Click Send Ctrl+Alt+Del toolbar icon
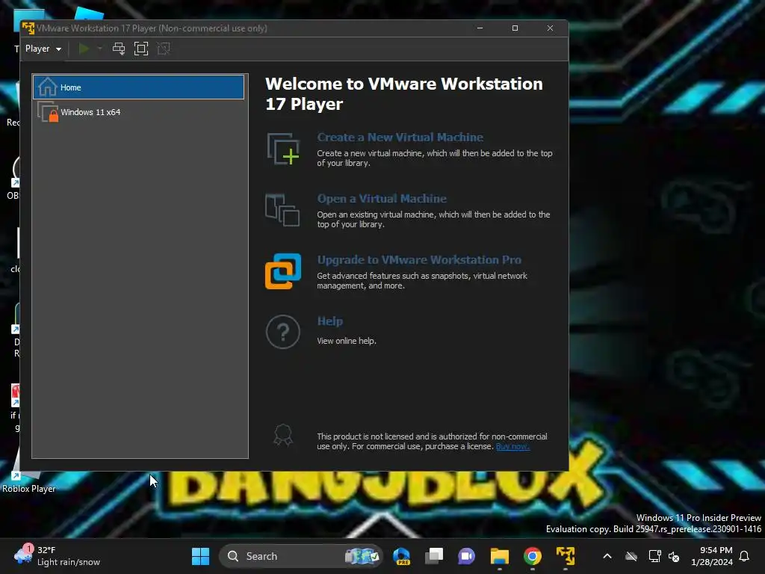Image resolution: width=765 pixels, height=574 pixels. click(119, 49)
